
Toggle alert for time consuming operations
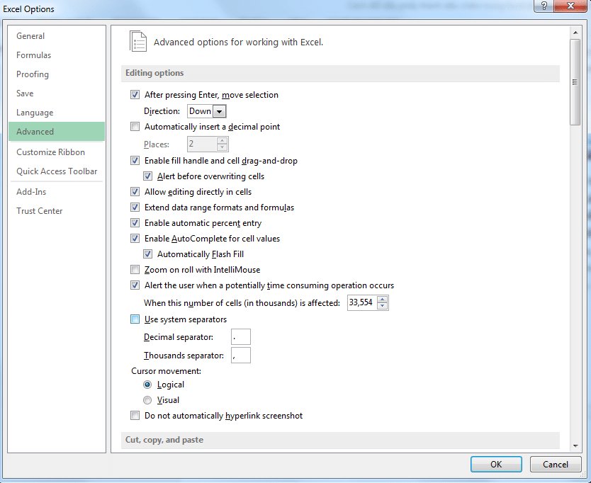pyautogui.click(x=135, y=285)
